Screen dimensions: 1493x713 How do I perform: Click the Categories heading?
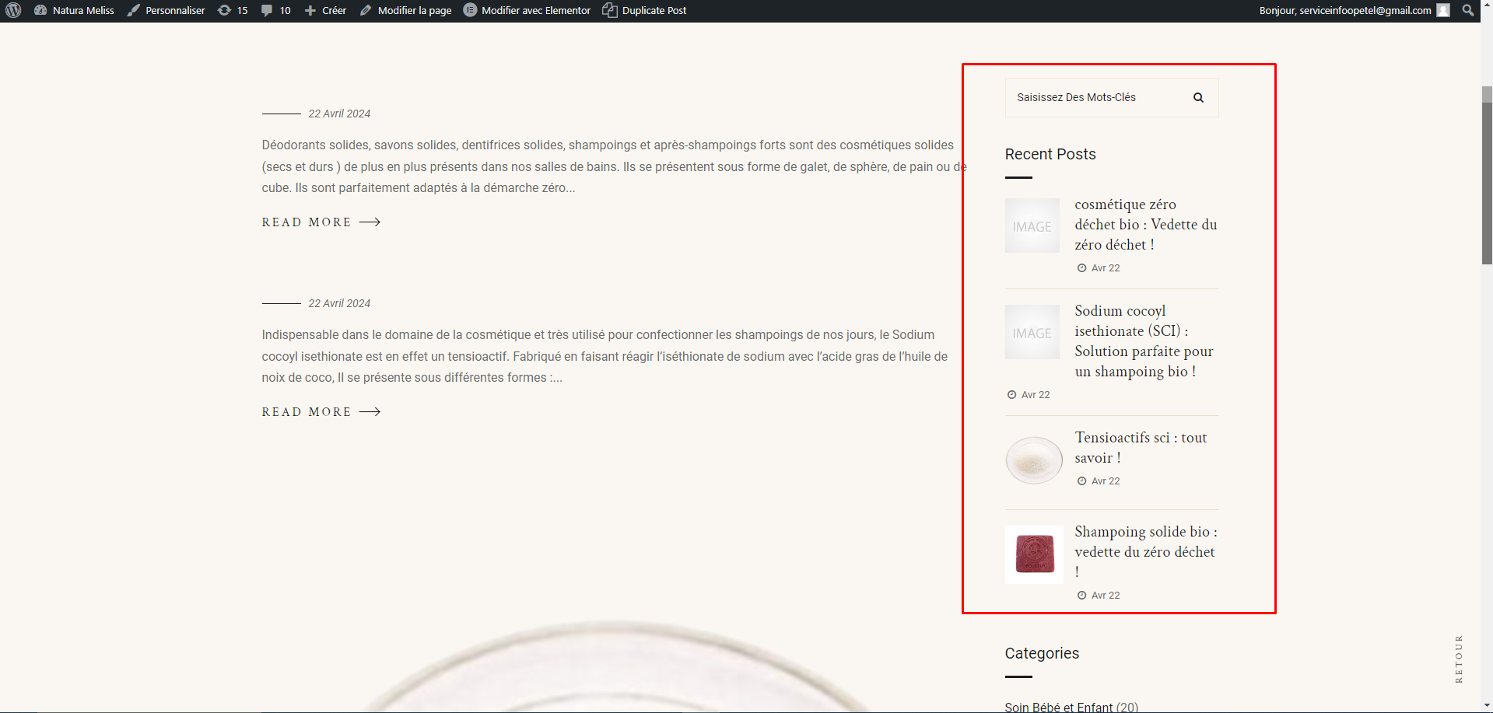(x=1042, y=653)
